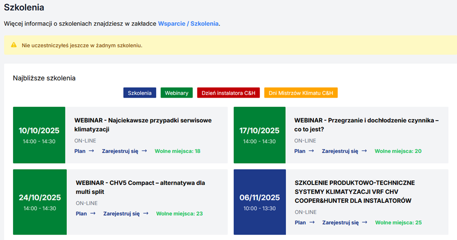Select the green 24/10/2025 date tile
457x240 pixels.
tap(40, 202)
